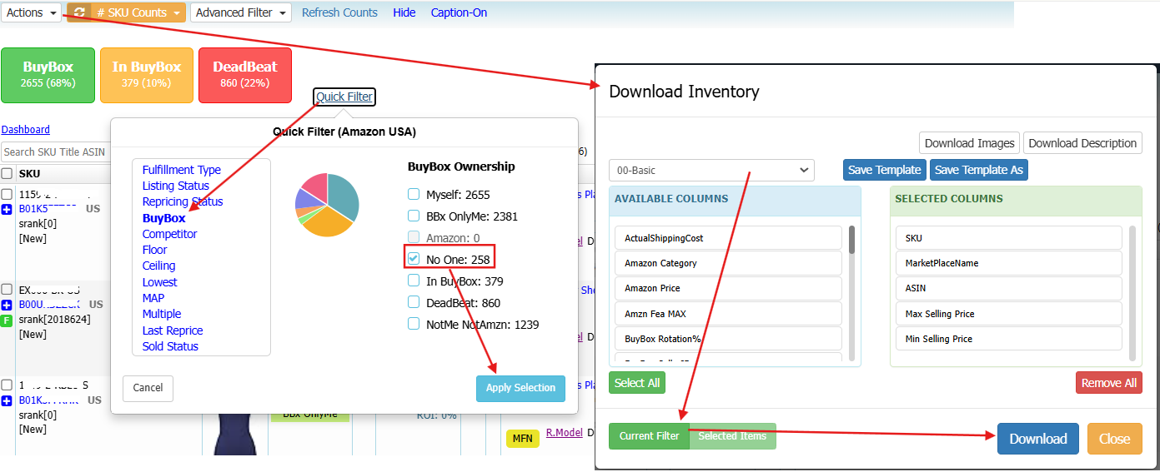
Task: Uncheck the No One: 258 checkbox
Action: click(414, 259)
